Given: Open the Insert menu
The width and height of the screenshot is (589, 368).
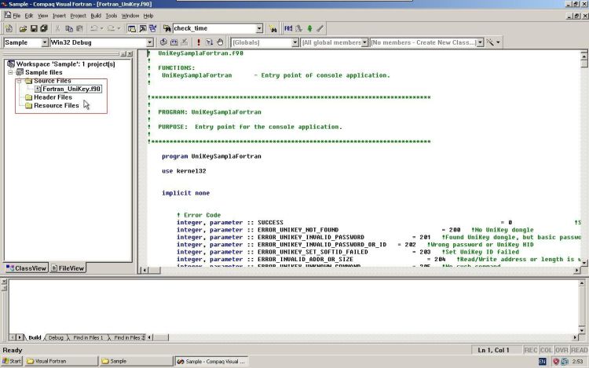Looking at the screenshot, I should pos(59,16).
